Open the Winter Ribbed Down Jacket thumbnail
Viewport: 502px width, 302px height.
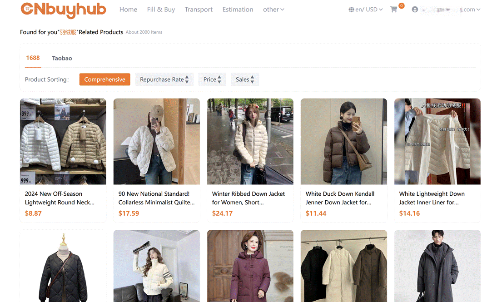tap(250, 141)
